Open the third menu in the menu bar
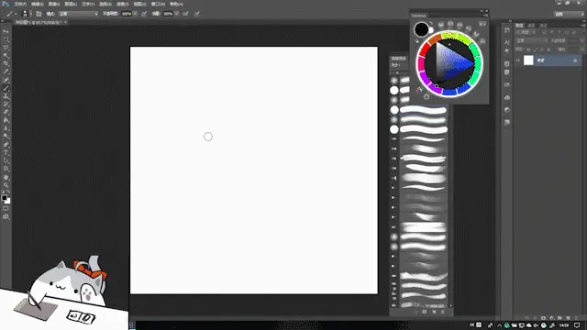 [x=54, y=4]
